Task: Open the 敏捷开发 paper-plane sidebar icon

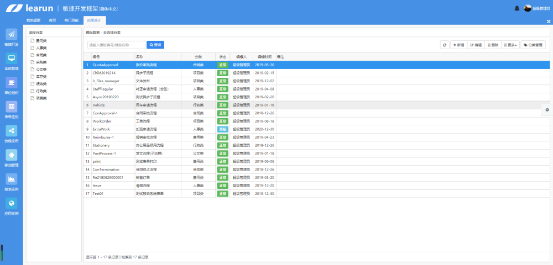Action: [11, 34]
